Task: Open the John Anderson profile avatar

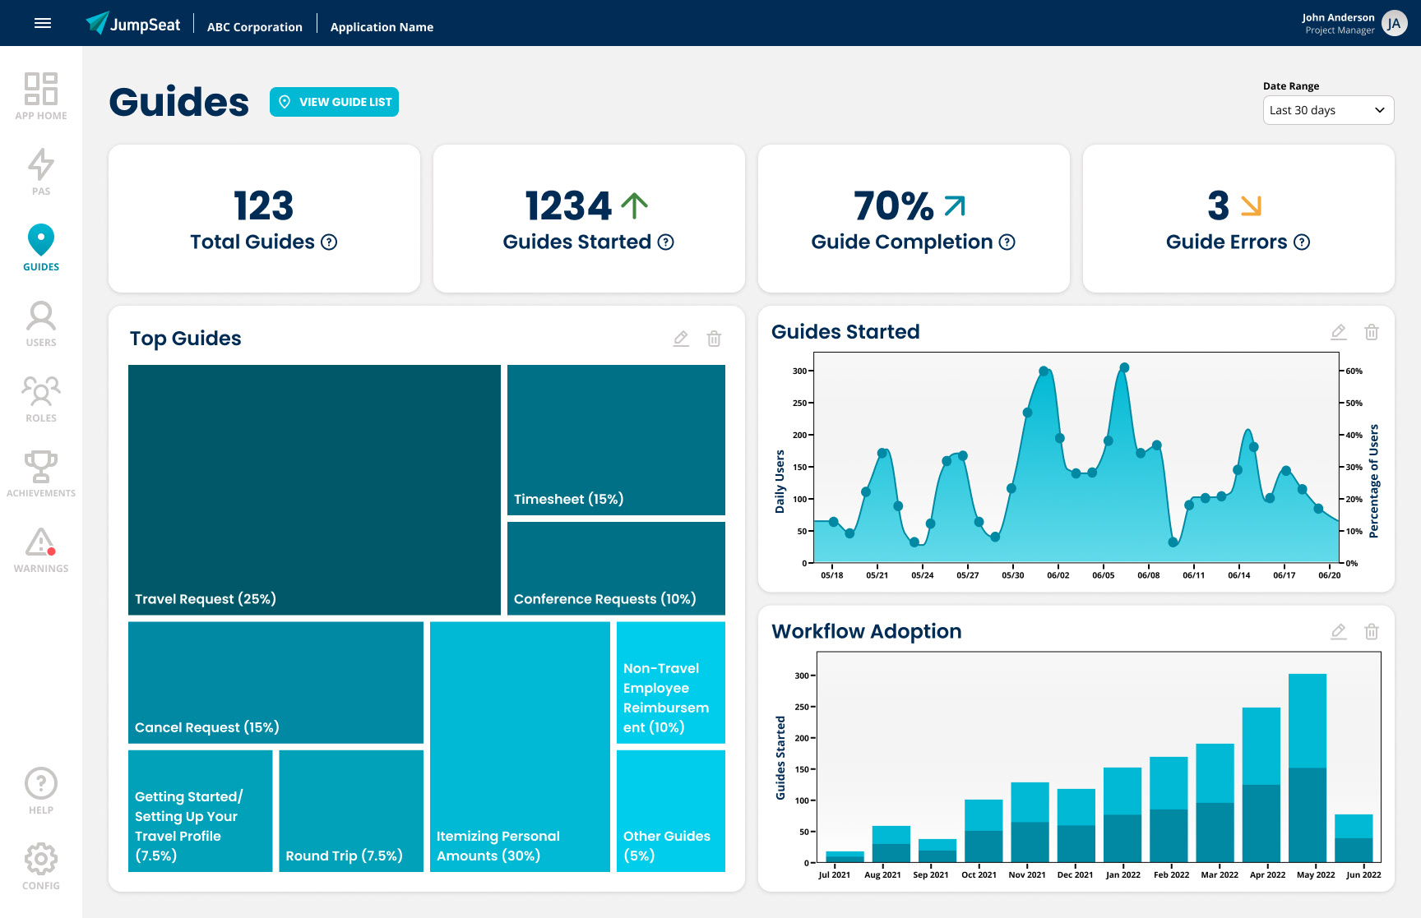Action: click(1394, 23)
